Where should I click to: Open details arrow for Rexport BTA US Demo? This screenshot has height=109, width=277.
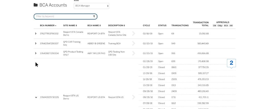click(134, 97)
